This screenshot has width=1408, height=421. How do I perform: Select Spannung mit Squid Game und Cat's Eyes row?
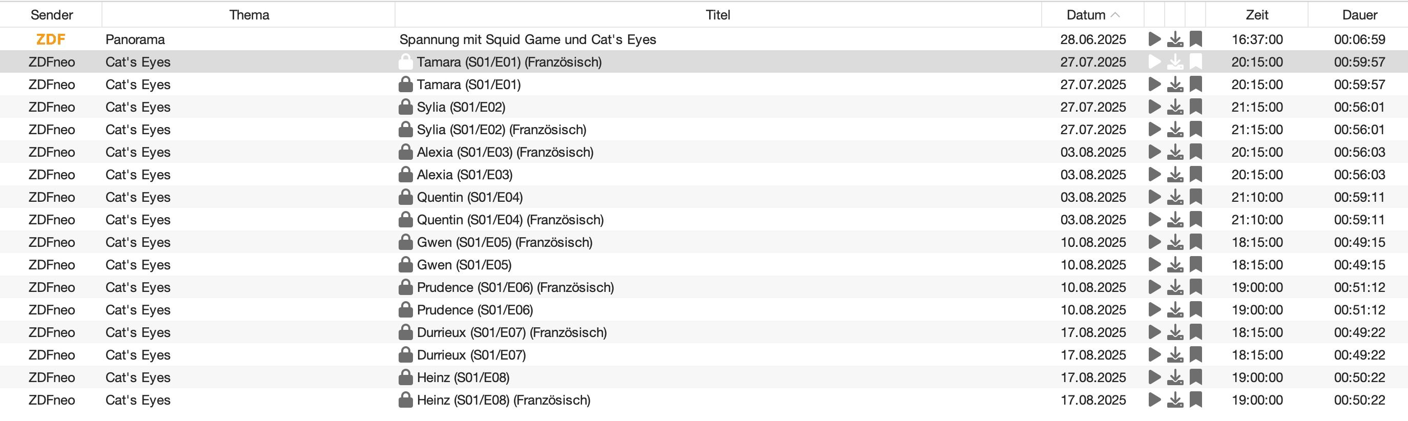click(x=704, y=39)
